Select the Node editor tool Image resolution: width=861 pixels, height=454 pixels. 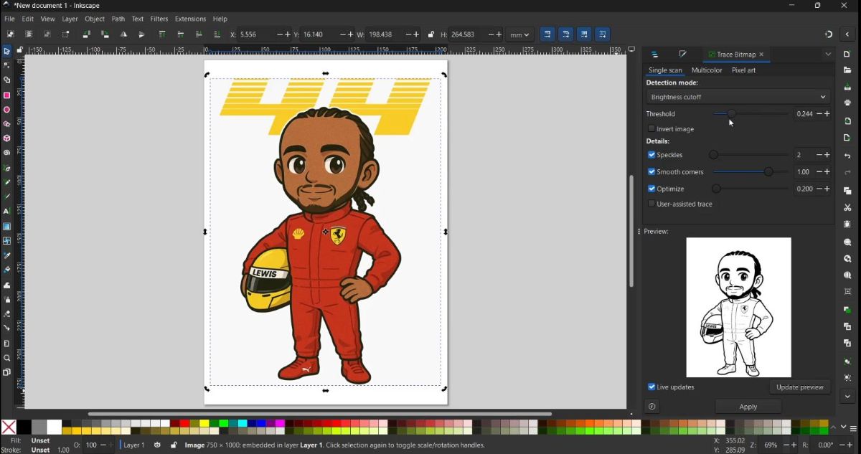pos(8,66)
